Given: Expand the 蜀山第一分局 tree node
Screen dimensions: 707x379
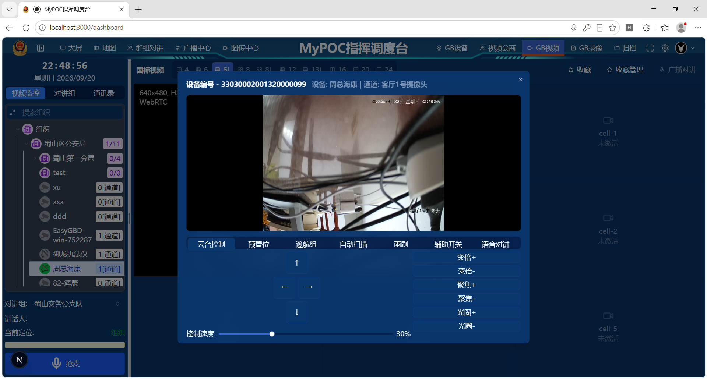Looking at the screenshot, I should point(35,158).
